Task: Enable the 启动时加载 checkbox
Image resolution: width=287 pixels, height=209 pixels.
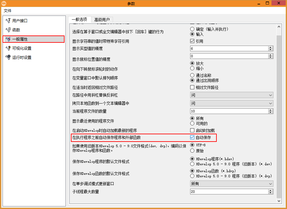Action: tap(192, 130)
